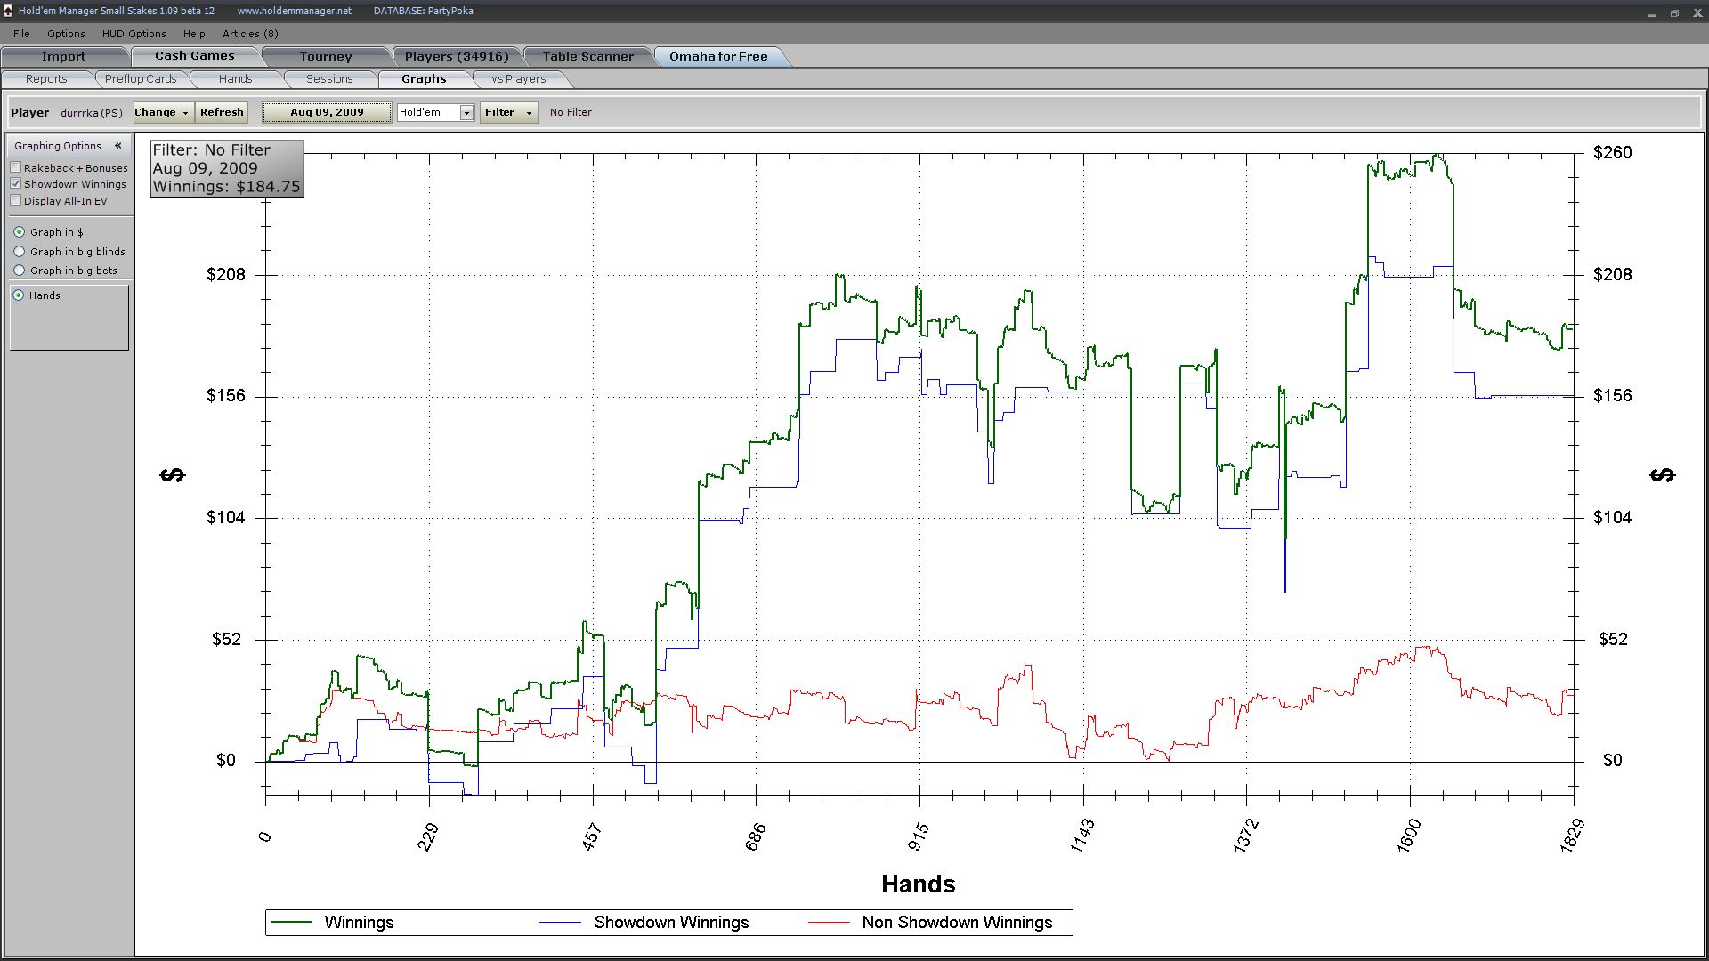
Task: Click the red Non Showdown Winnings legend line
Action: click(829, 923)
